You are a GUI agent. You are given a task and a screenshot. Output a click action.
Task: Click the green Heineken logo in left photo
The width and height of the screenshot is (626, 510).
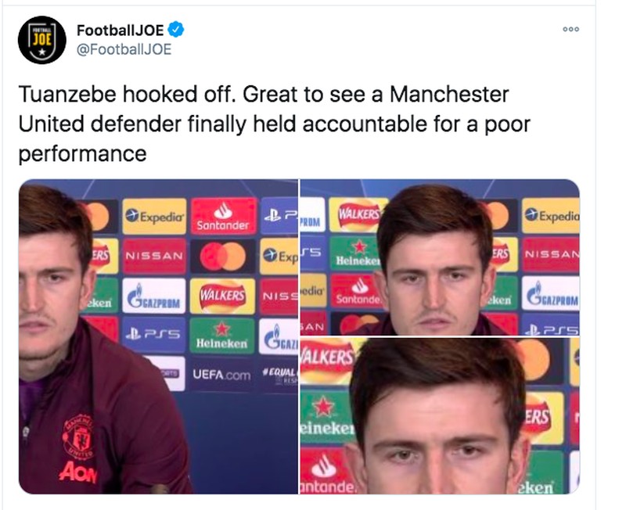[x=221, y=335]
